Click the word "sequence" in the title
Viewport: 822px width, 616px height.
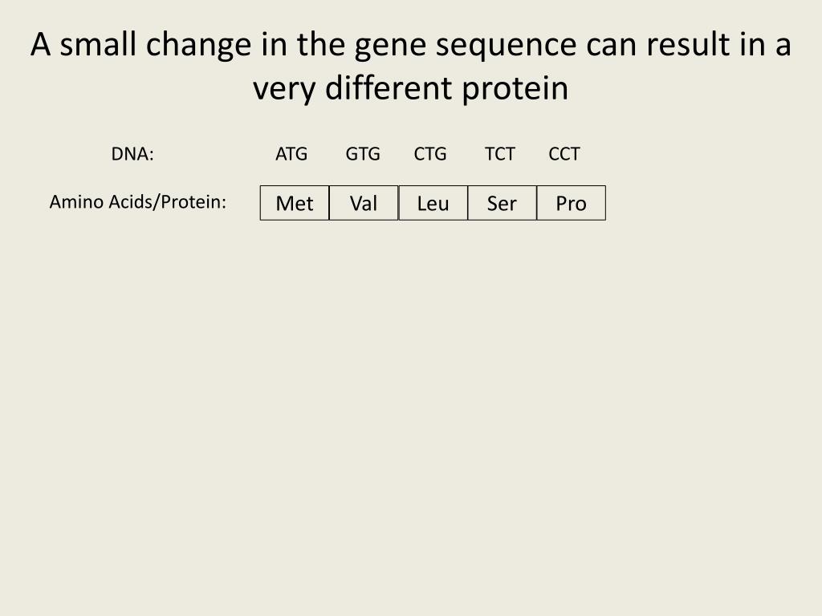coord(506,47)
